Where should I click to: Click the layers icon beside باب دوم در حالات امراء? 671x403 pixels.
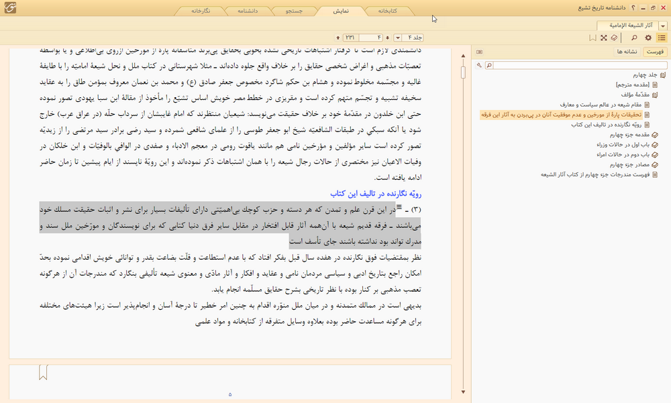pyautogui.click(x=655, y=155)
